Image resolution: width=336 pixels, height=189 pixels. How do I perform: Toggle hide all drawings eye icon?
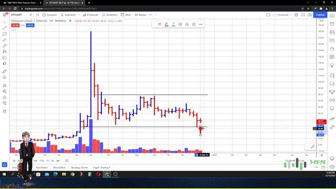(x=5, y=103)
